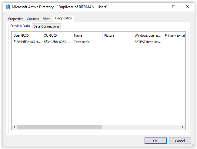Click the Primary e-mail column header
The image size is (197, 149).
tap(174, 35)
